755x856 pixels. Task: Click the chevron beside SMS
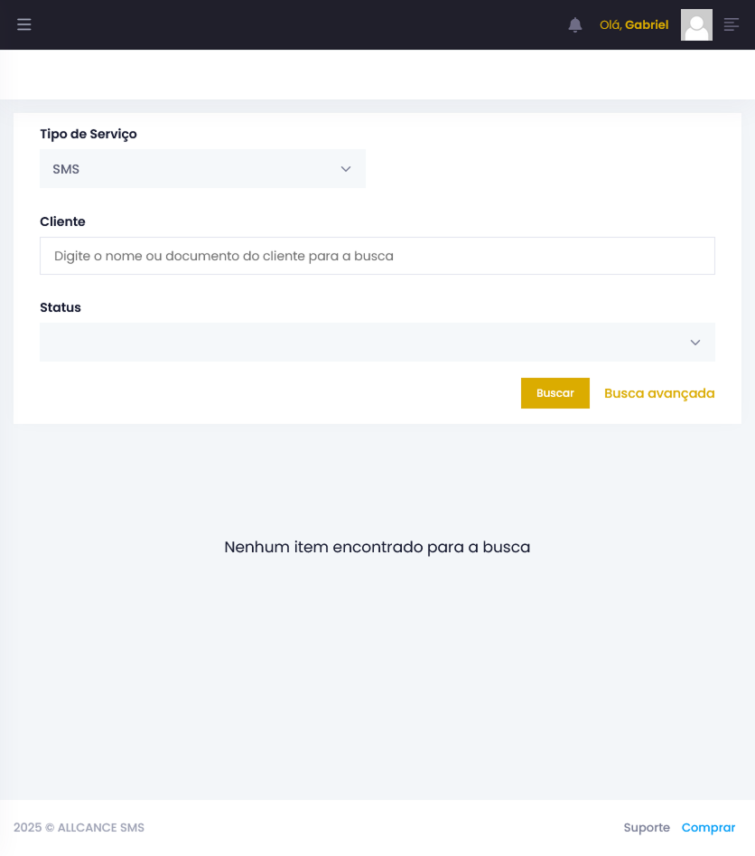point(346,169)
